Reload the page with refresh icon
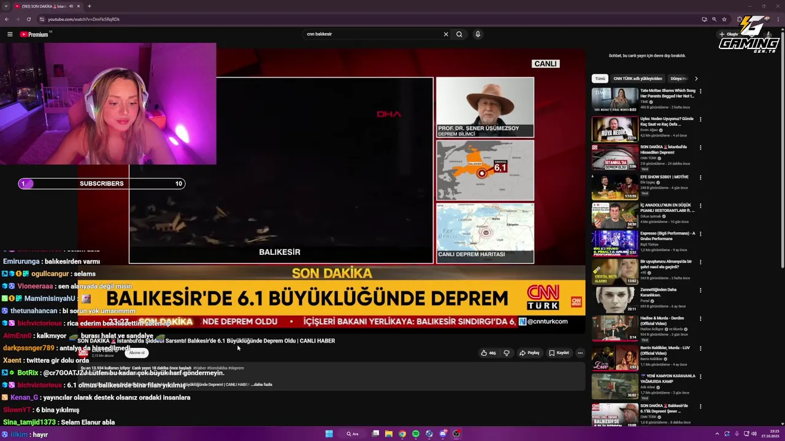The height and width of the screenshot is (441, 785). (x=28, y=19)
